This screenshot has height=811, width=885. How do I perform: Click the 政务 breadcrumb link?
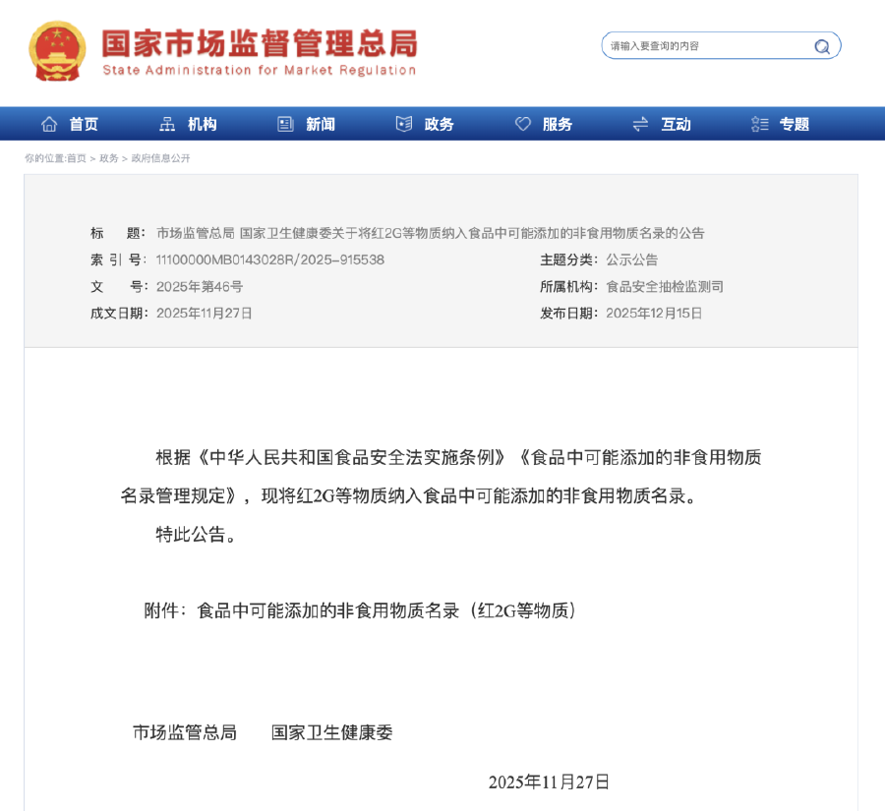109,158
